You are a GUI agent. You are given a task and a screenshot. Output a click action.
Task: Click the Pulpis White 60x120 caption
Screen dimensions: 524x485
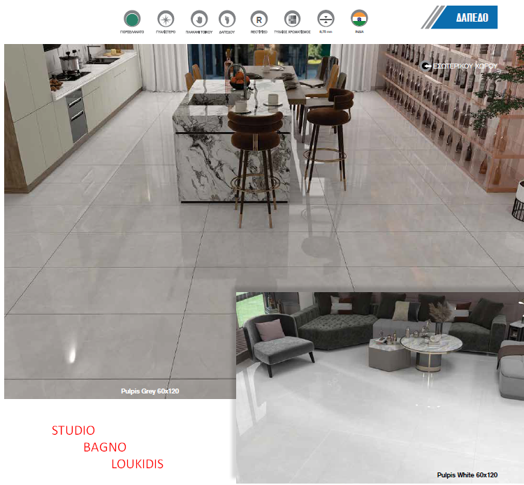[x=467, y=475]
